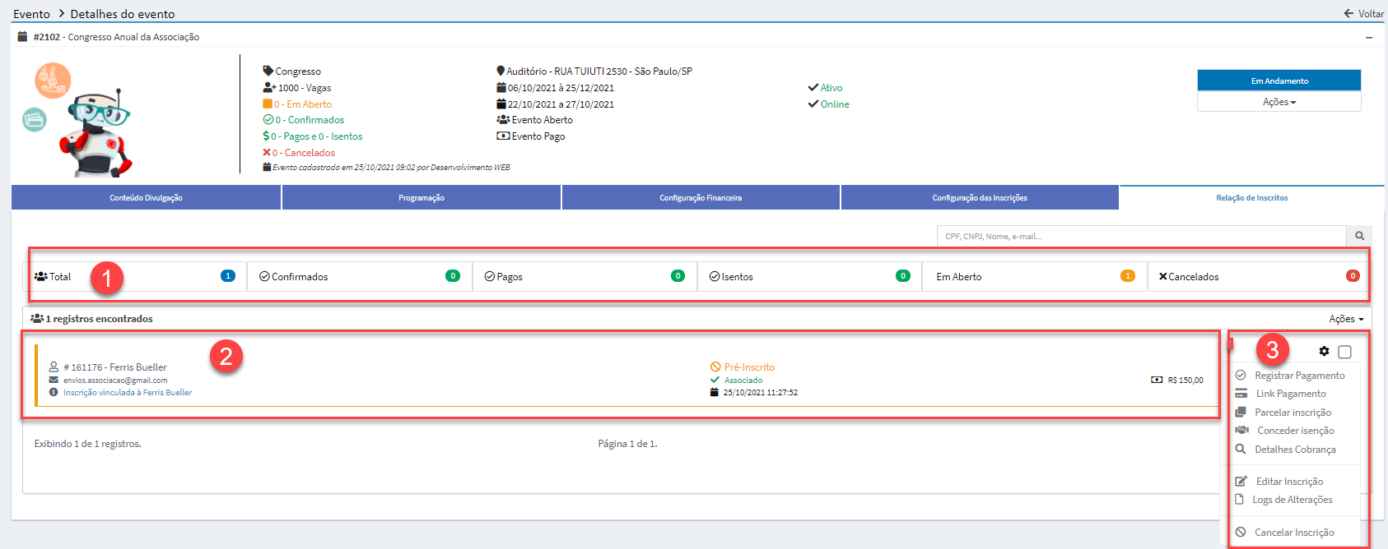Select Conceder isenção from the menu
Viewport: 1388px width, 549px height.
1295,431
